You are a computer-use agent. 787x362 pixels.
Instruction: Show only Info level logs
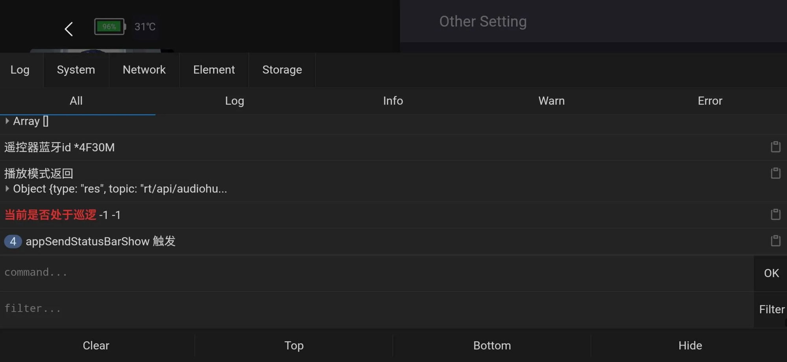[x=393, y=101]
